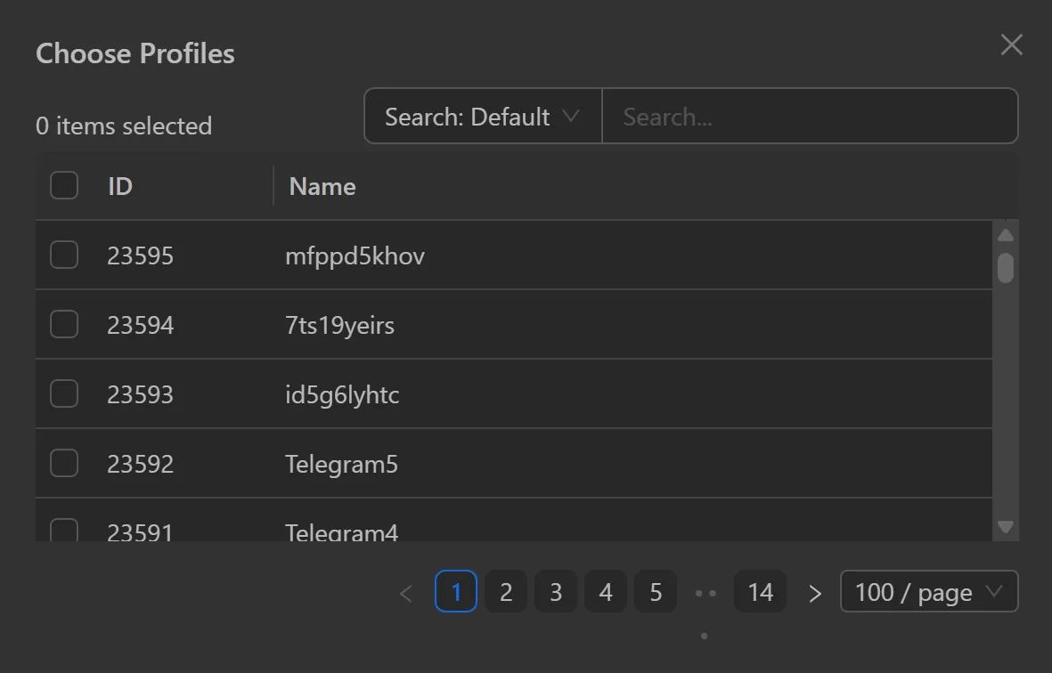Select the checkbox beside id5g6lyhtc
Image resolution: width=1052 pixels, height=673 pixels.
pos(63,393)
